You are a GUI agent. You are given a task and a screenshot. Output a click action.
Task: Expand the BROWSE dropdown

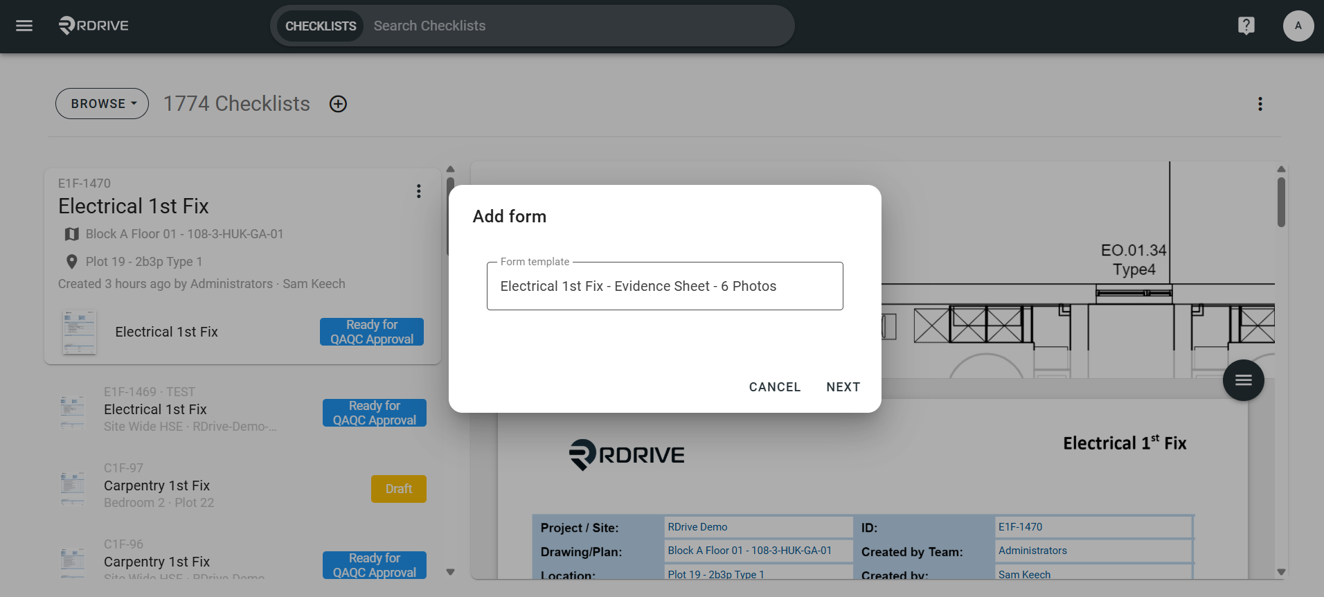coord(102,103)
